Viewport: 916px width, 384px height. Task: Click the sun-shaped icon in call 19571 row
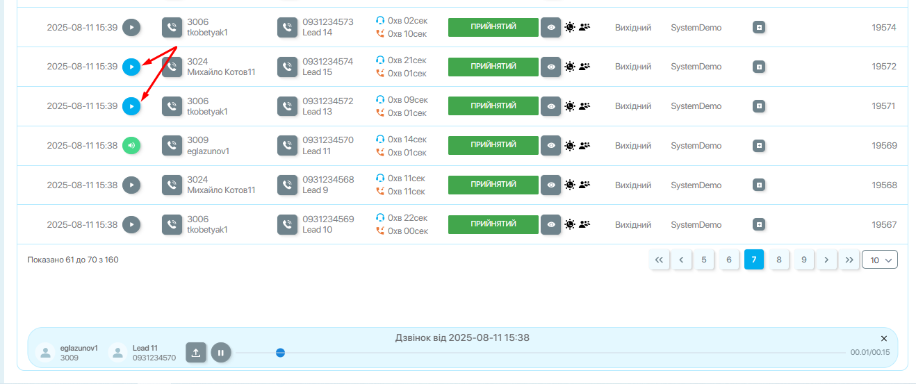570,106
